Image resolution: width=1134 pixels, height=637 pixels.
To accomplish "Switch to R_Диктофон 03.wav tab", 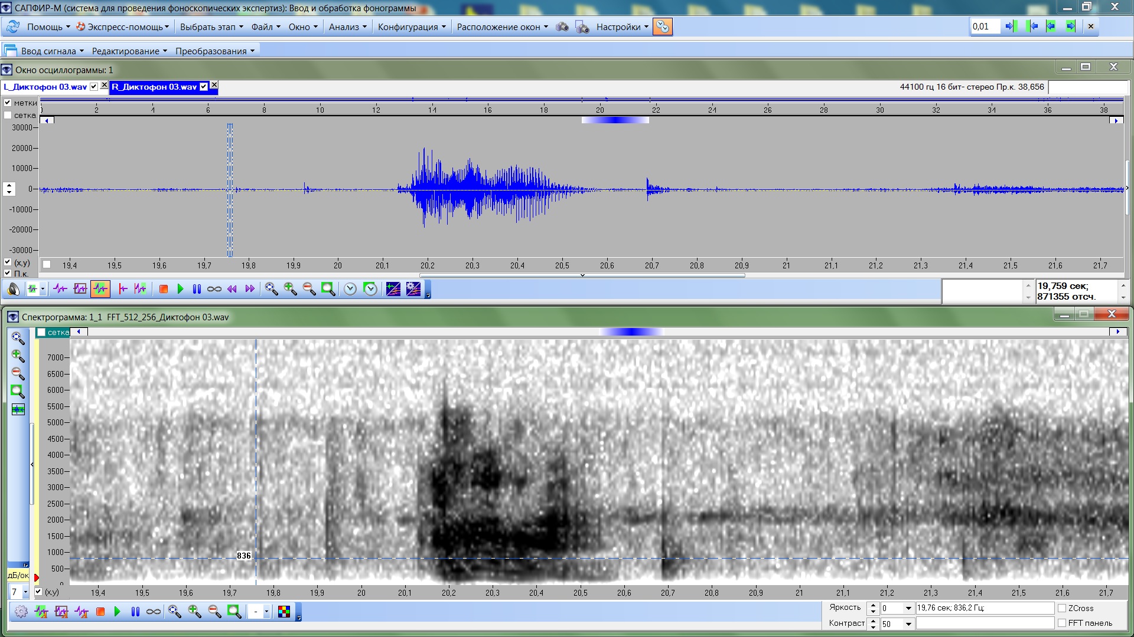I will coord(154,87).
